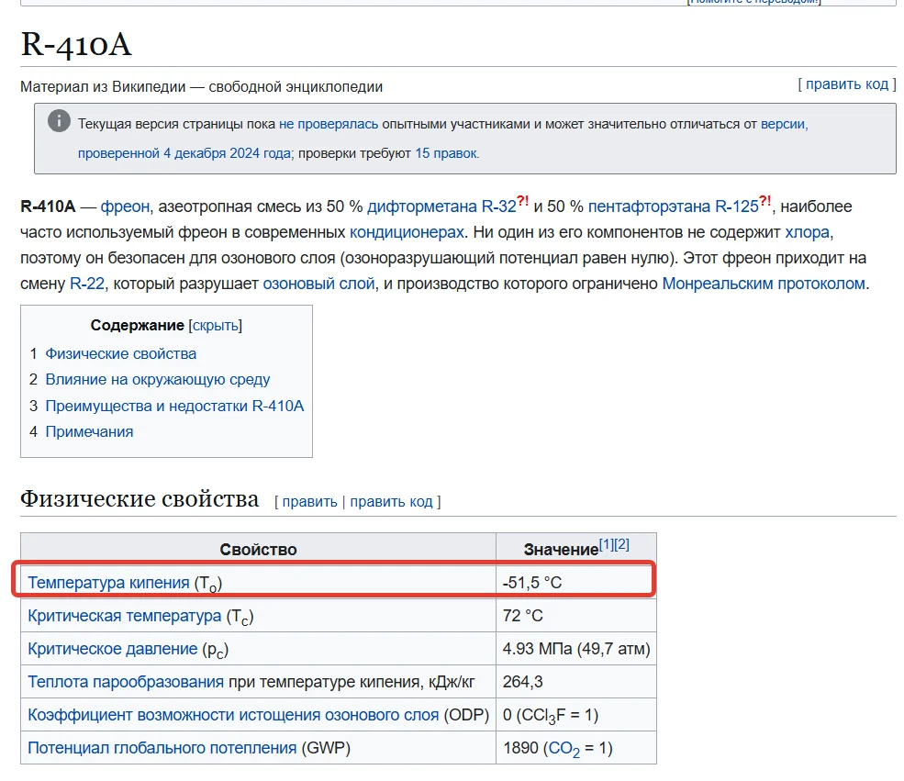Open 'Коэффициент возможности истощения озонового слоя' link
904x781 pixels.
coord(233,715)
